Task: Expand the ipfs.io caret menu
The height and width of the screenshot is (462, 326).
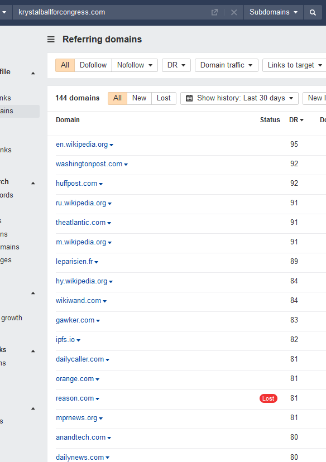Action: pyautogui.click(x=78, y=340)
